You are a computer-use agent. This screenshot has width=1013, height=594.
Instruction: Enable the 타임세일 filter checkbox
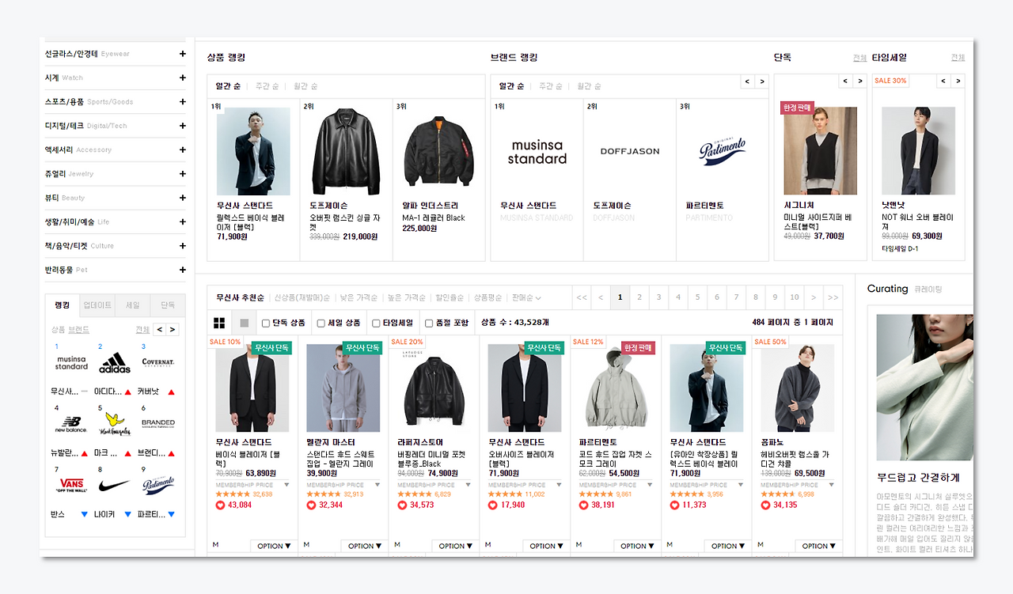click(x=376, y=323)
